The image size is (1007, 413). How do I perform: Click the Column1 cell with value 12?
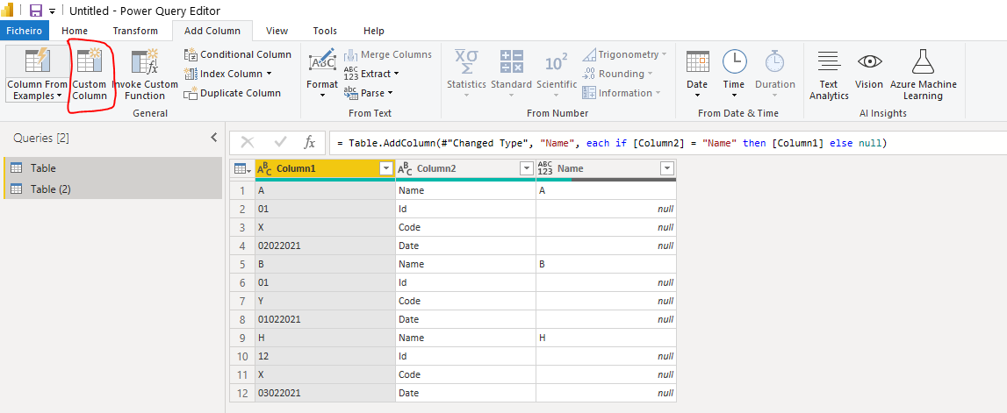325,356
